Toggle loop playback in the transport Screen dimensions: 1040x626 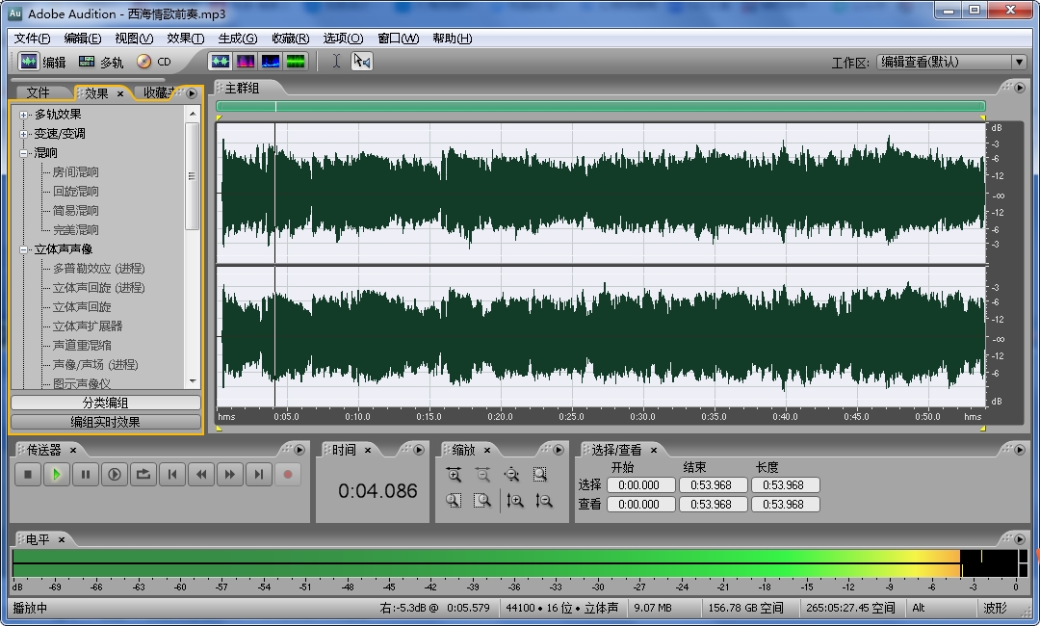pos(143,474)
